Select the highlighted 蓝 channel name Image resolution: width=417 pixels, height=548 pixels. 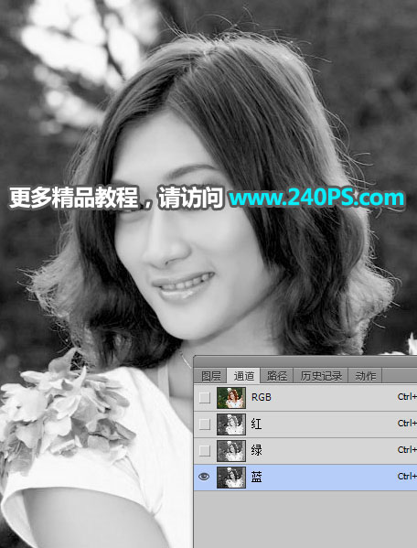(x=256, y=477)
